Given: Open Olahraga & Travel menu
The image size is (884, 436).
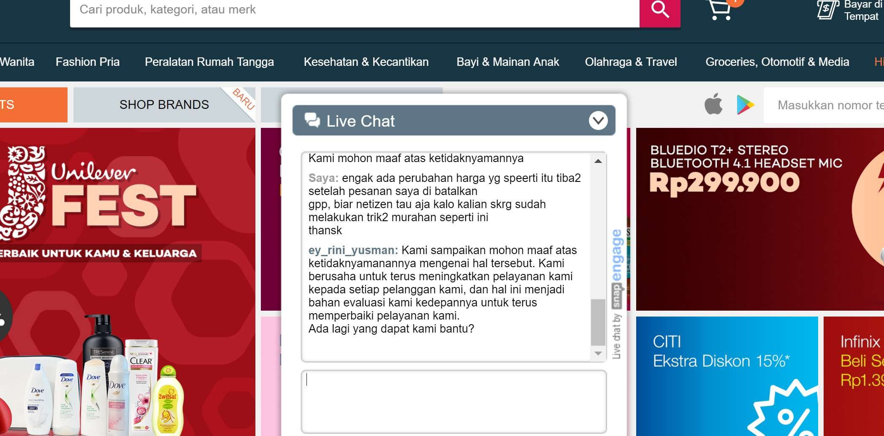Looking at the screenshot, I should point(631,62).
